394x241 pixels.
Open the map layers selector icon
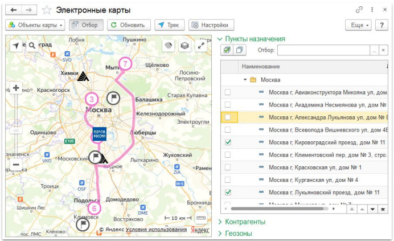184,46
